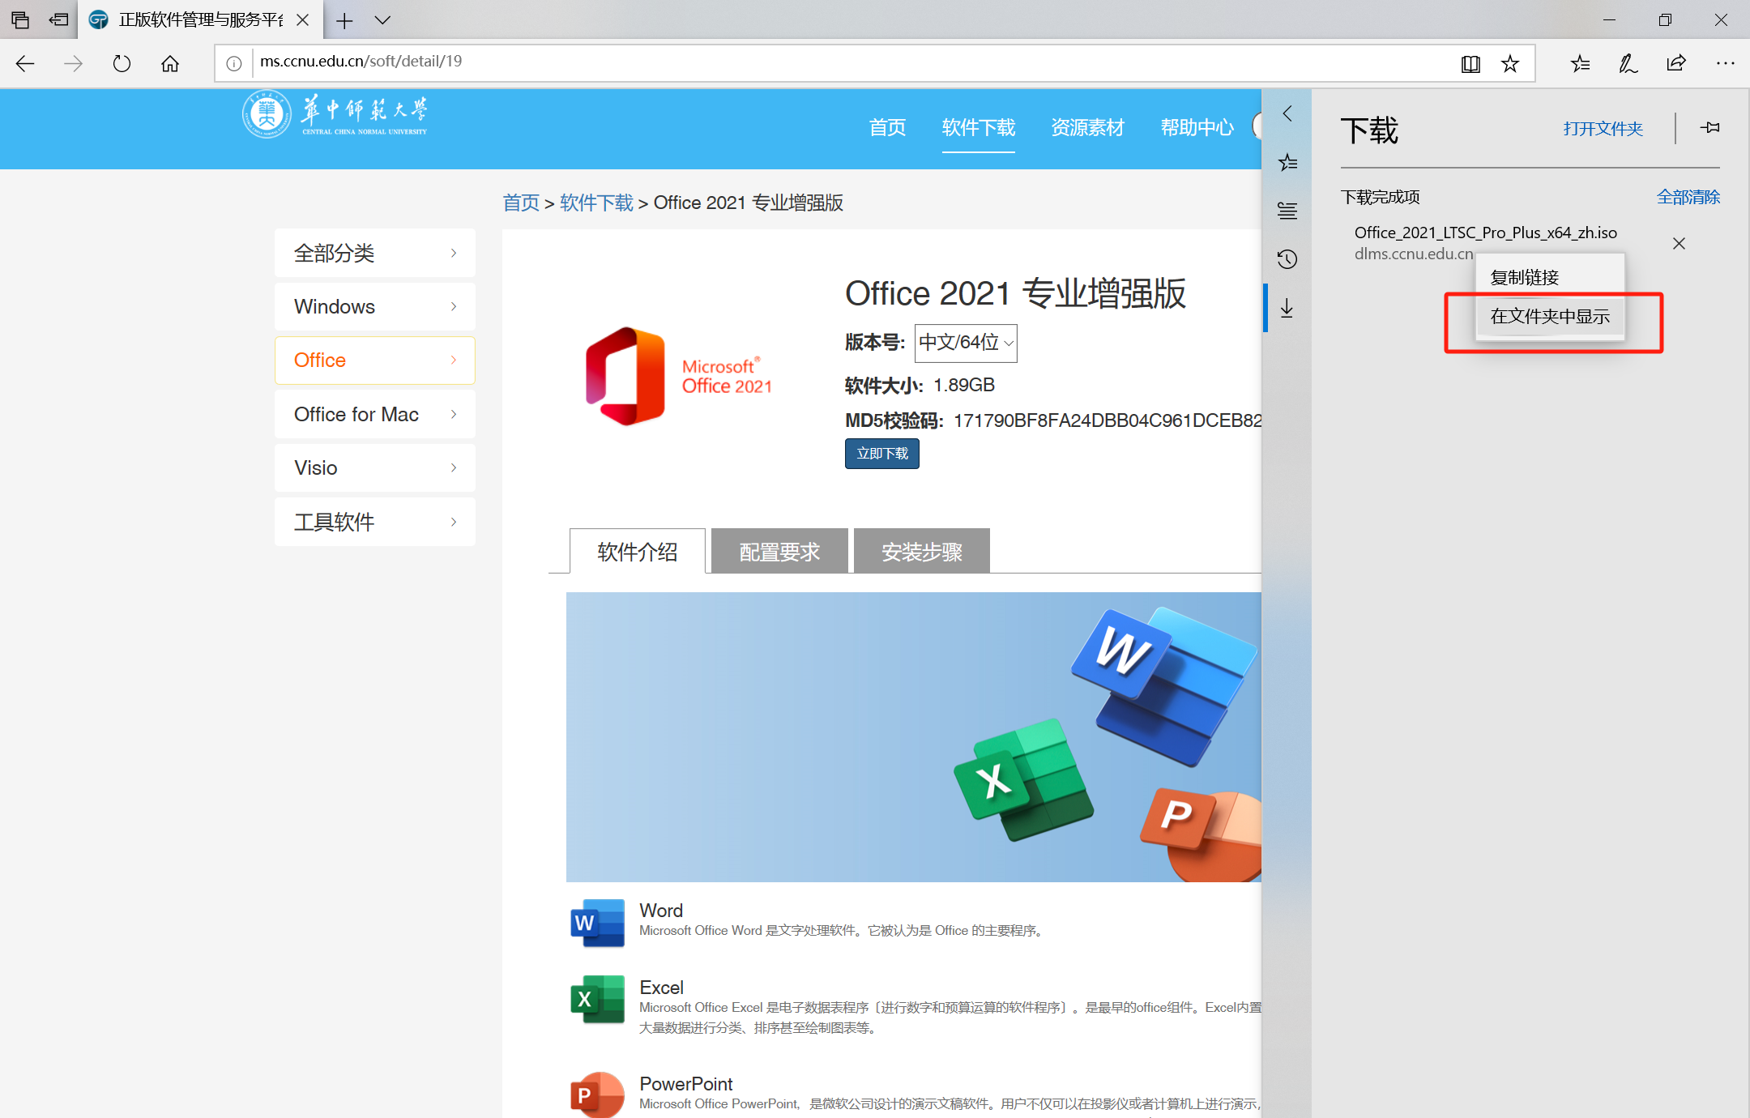Open the browser home page
Image resolution: width=1750 pixels, height=1118 pixels.
(x=170, y=63)
